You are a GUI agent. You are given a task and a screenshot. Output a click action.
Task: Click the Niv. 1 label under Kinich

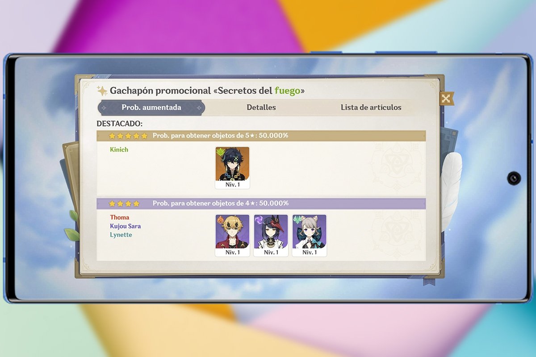coord(232,185)
